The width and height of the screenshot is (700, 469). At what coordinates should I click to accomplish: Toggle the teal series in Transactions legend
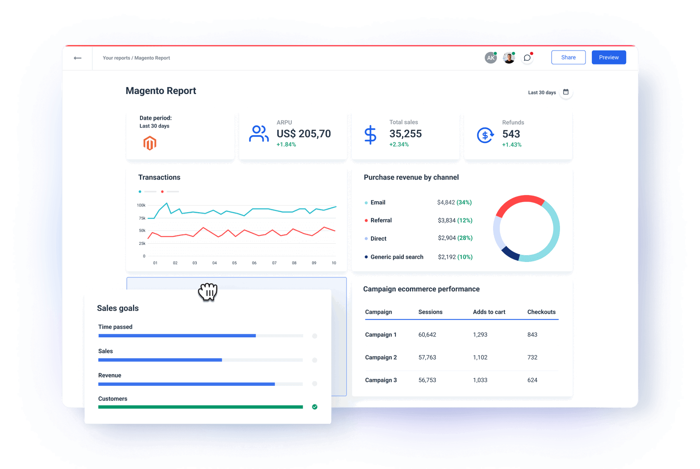pos(140,192)
